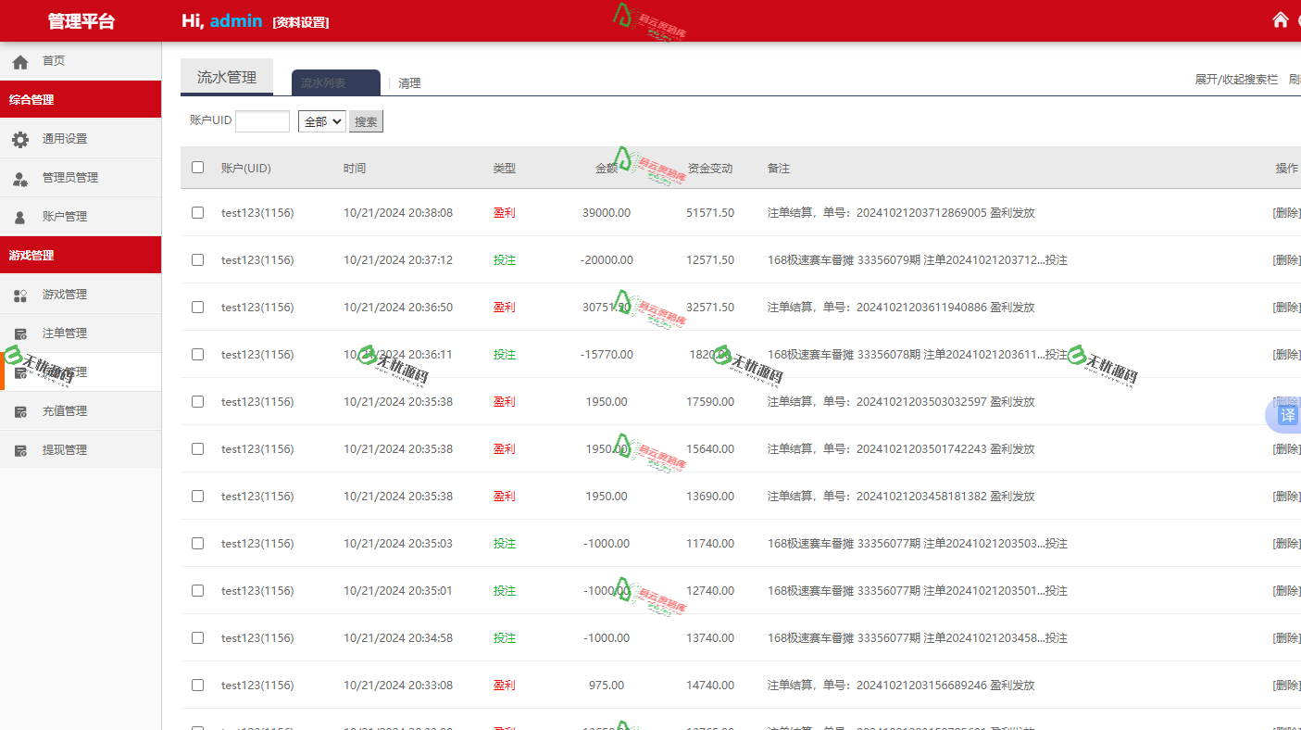Open the 全部 type filter dropdown
Image resolution: width=1301 pixels, height=730 pixels.
pos(321,121)
